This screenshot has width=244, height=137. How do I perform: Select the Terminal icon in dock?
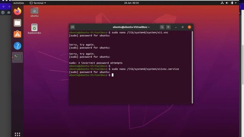click(18, 57)
